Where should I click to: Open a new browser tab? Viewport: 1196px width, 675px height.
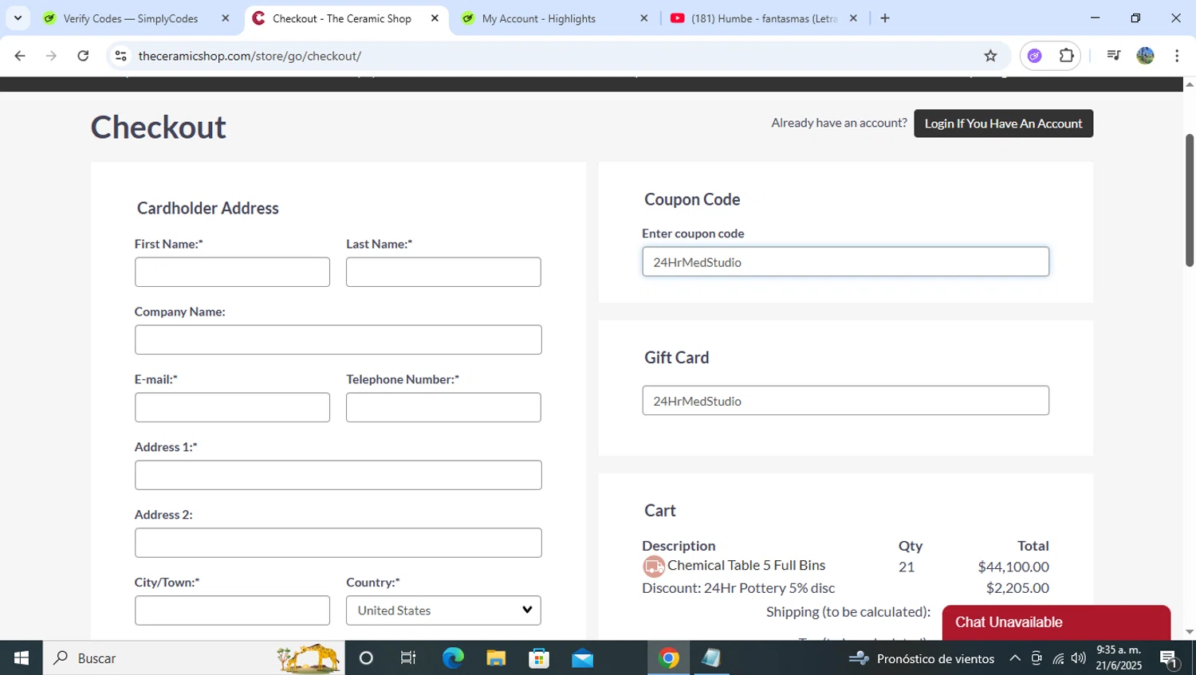(x=885, y=18)
